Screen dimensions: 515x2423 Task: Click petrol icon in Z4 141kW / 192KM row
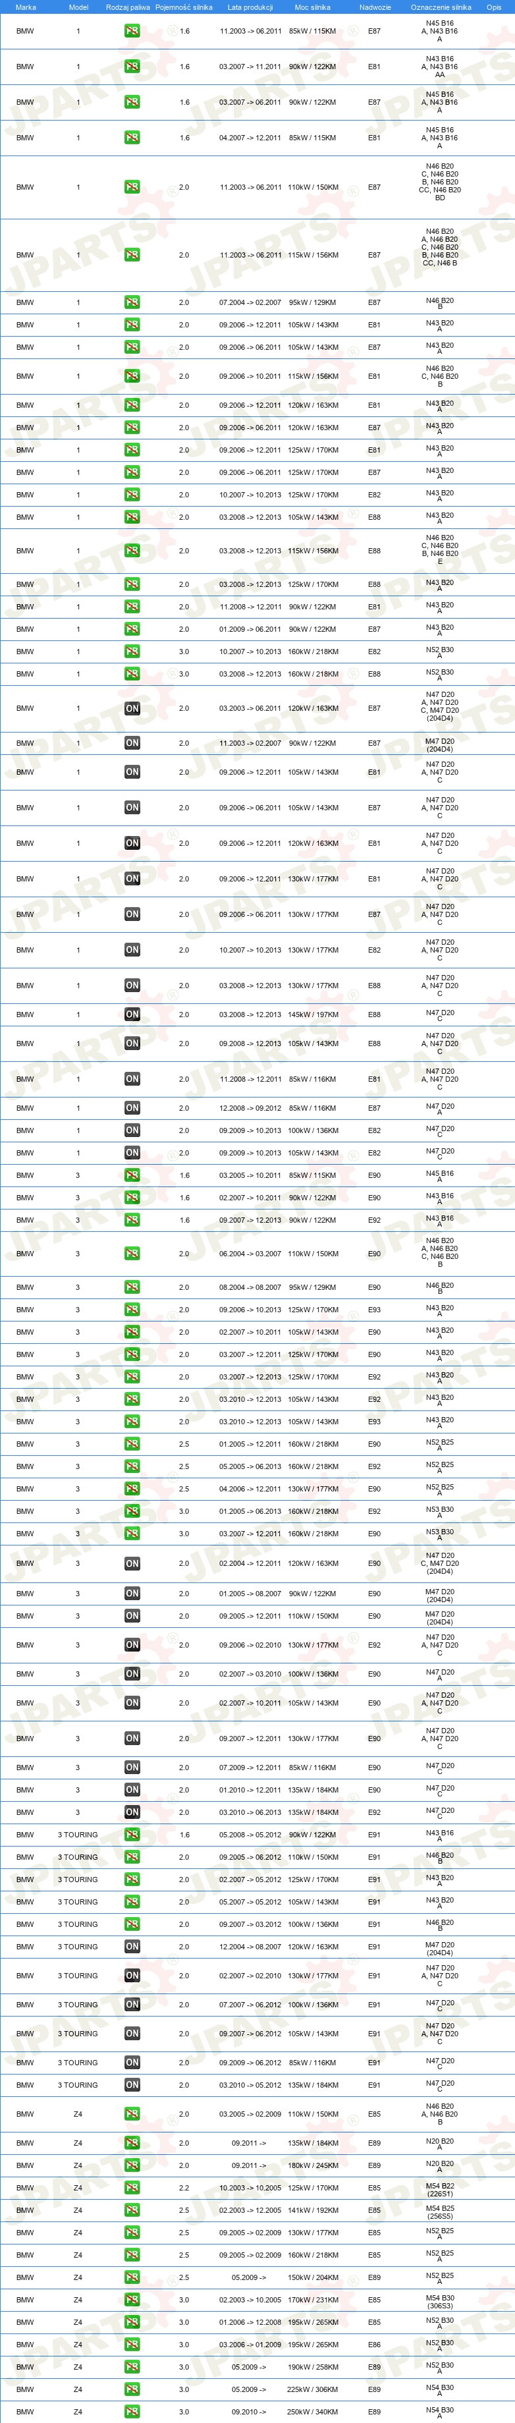(132, 2210)
